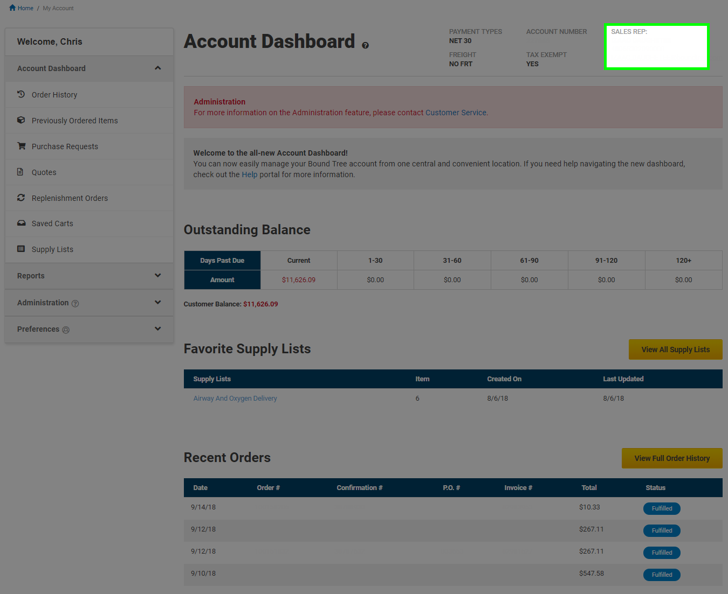
Task: Click the Purchase Requests shopping cart icon
Action: (x=21, y=146)
